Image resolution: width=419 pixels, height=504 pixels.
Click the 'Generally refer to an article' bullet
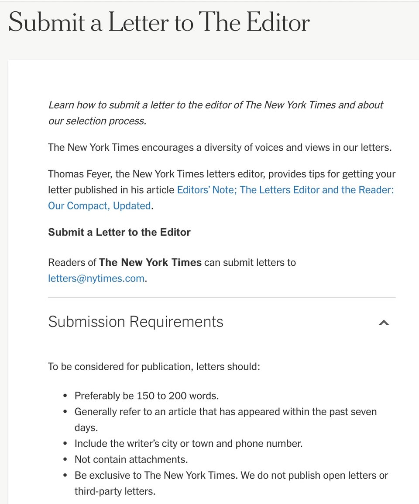(225, 412)
